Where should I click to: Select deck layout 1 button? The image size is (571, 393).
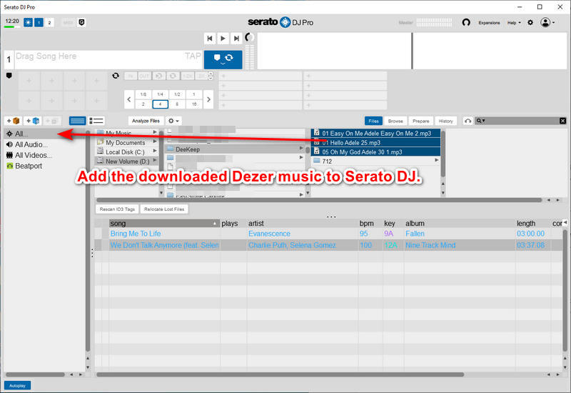click(x=39, y=23)
